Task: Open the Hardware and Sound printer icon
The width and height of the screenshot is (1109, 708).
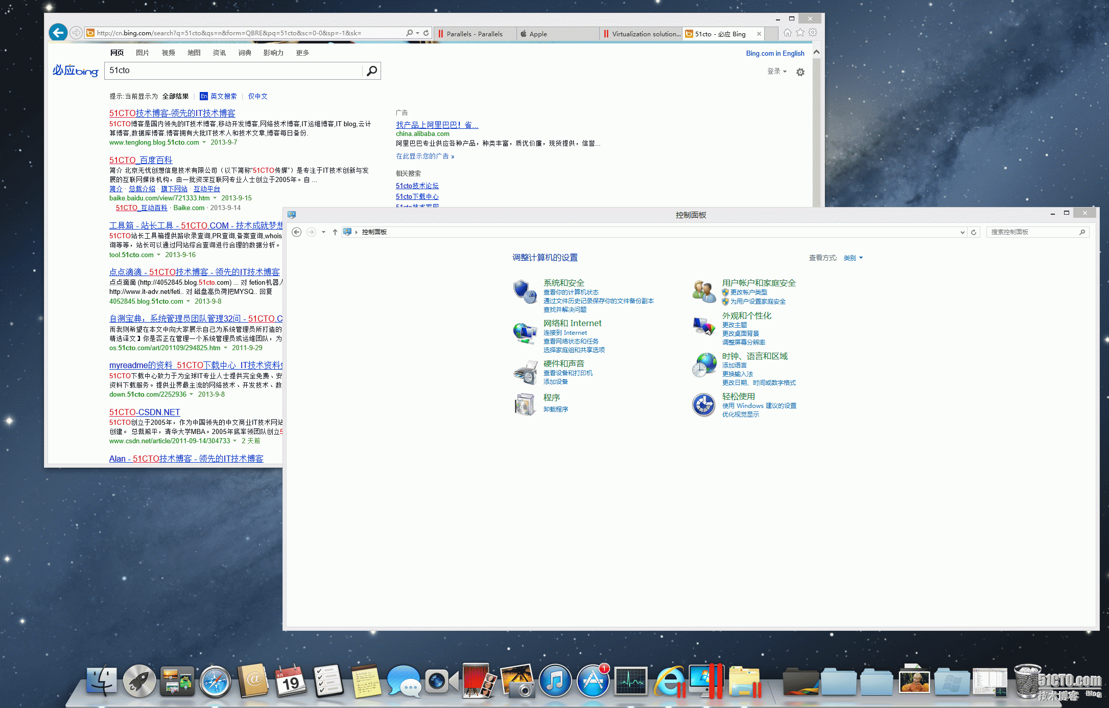Action: (525, 372)
